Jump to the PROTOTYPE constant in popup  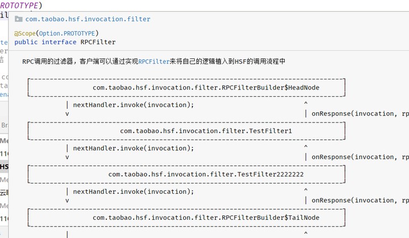tap(79, 33)
